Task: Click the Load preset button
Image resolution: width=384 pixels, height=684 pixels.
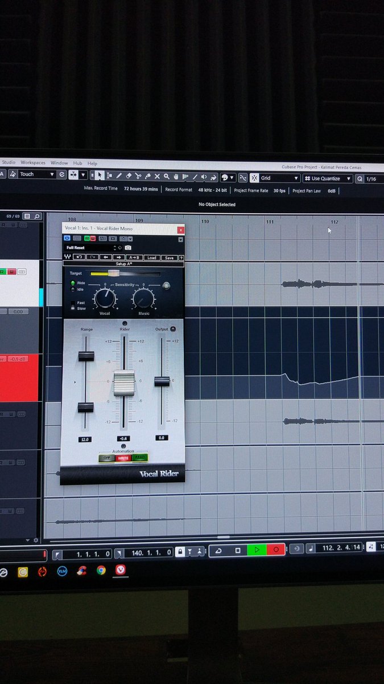Action: 151,258
